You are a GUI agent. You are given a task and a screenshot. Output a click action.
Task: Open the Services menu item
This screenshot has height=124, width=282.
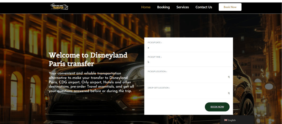click(183, 7)
